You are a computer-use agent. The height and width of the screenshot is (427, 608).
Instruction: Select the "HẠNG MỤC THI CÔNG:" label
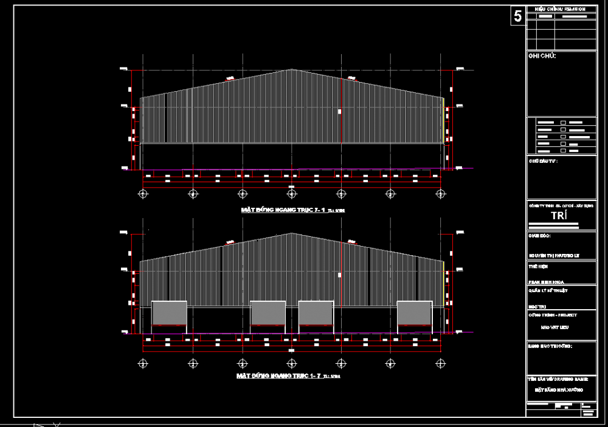pos(550,346)
